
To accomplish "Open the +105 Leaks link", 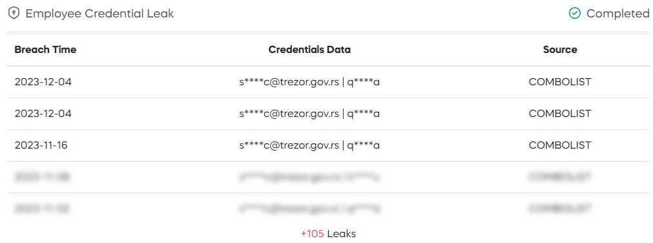I will click(x=328, y=234).
